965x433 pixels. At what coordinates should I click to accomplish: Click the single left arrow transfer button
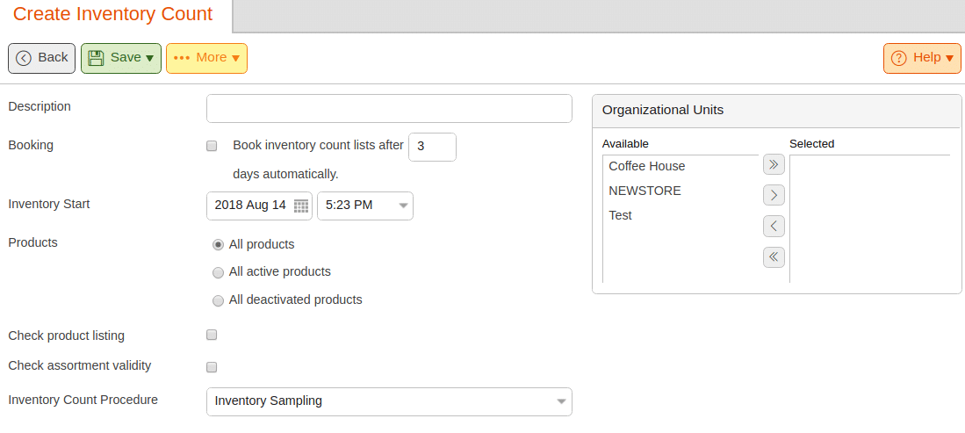pyautogui.click(x=774, y=226)
